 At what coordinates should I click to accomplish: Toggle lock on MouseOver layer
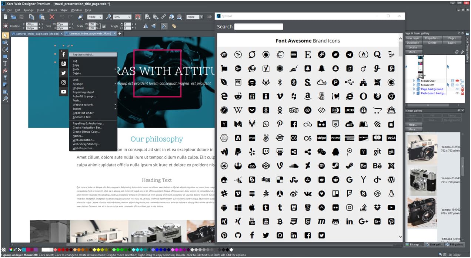[x=463, y=81]
